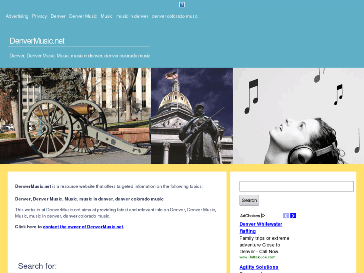
Task: Click the woman with headphones image
Action: pyautogui.click(x=298, y=116)
